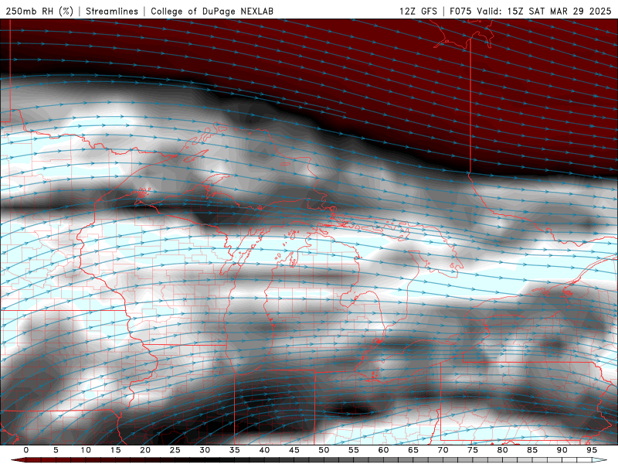Click the "60" legend label

(x=383, y=450)
